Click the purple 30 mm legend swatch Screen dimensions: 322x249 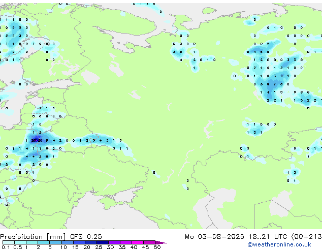click(x=114, y=242)
